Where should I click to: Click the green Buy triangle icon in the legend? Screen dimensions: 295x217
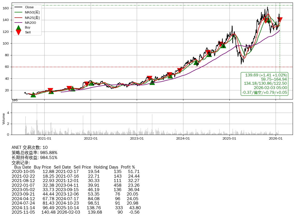pyautogui.click(x=18, y=27)
